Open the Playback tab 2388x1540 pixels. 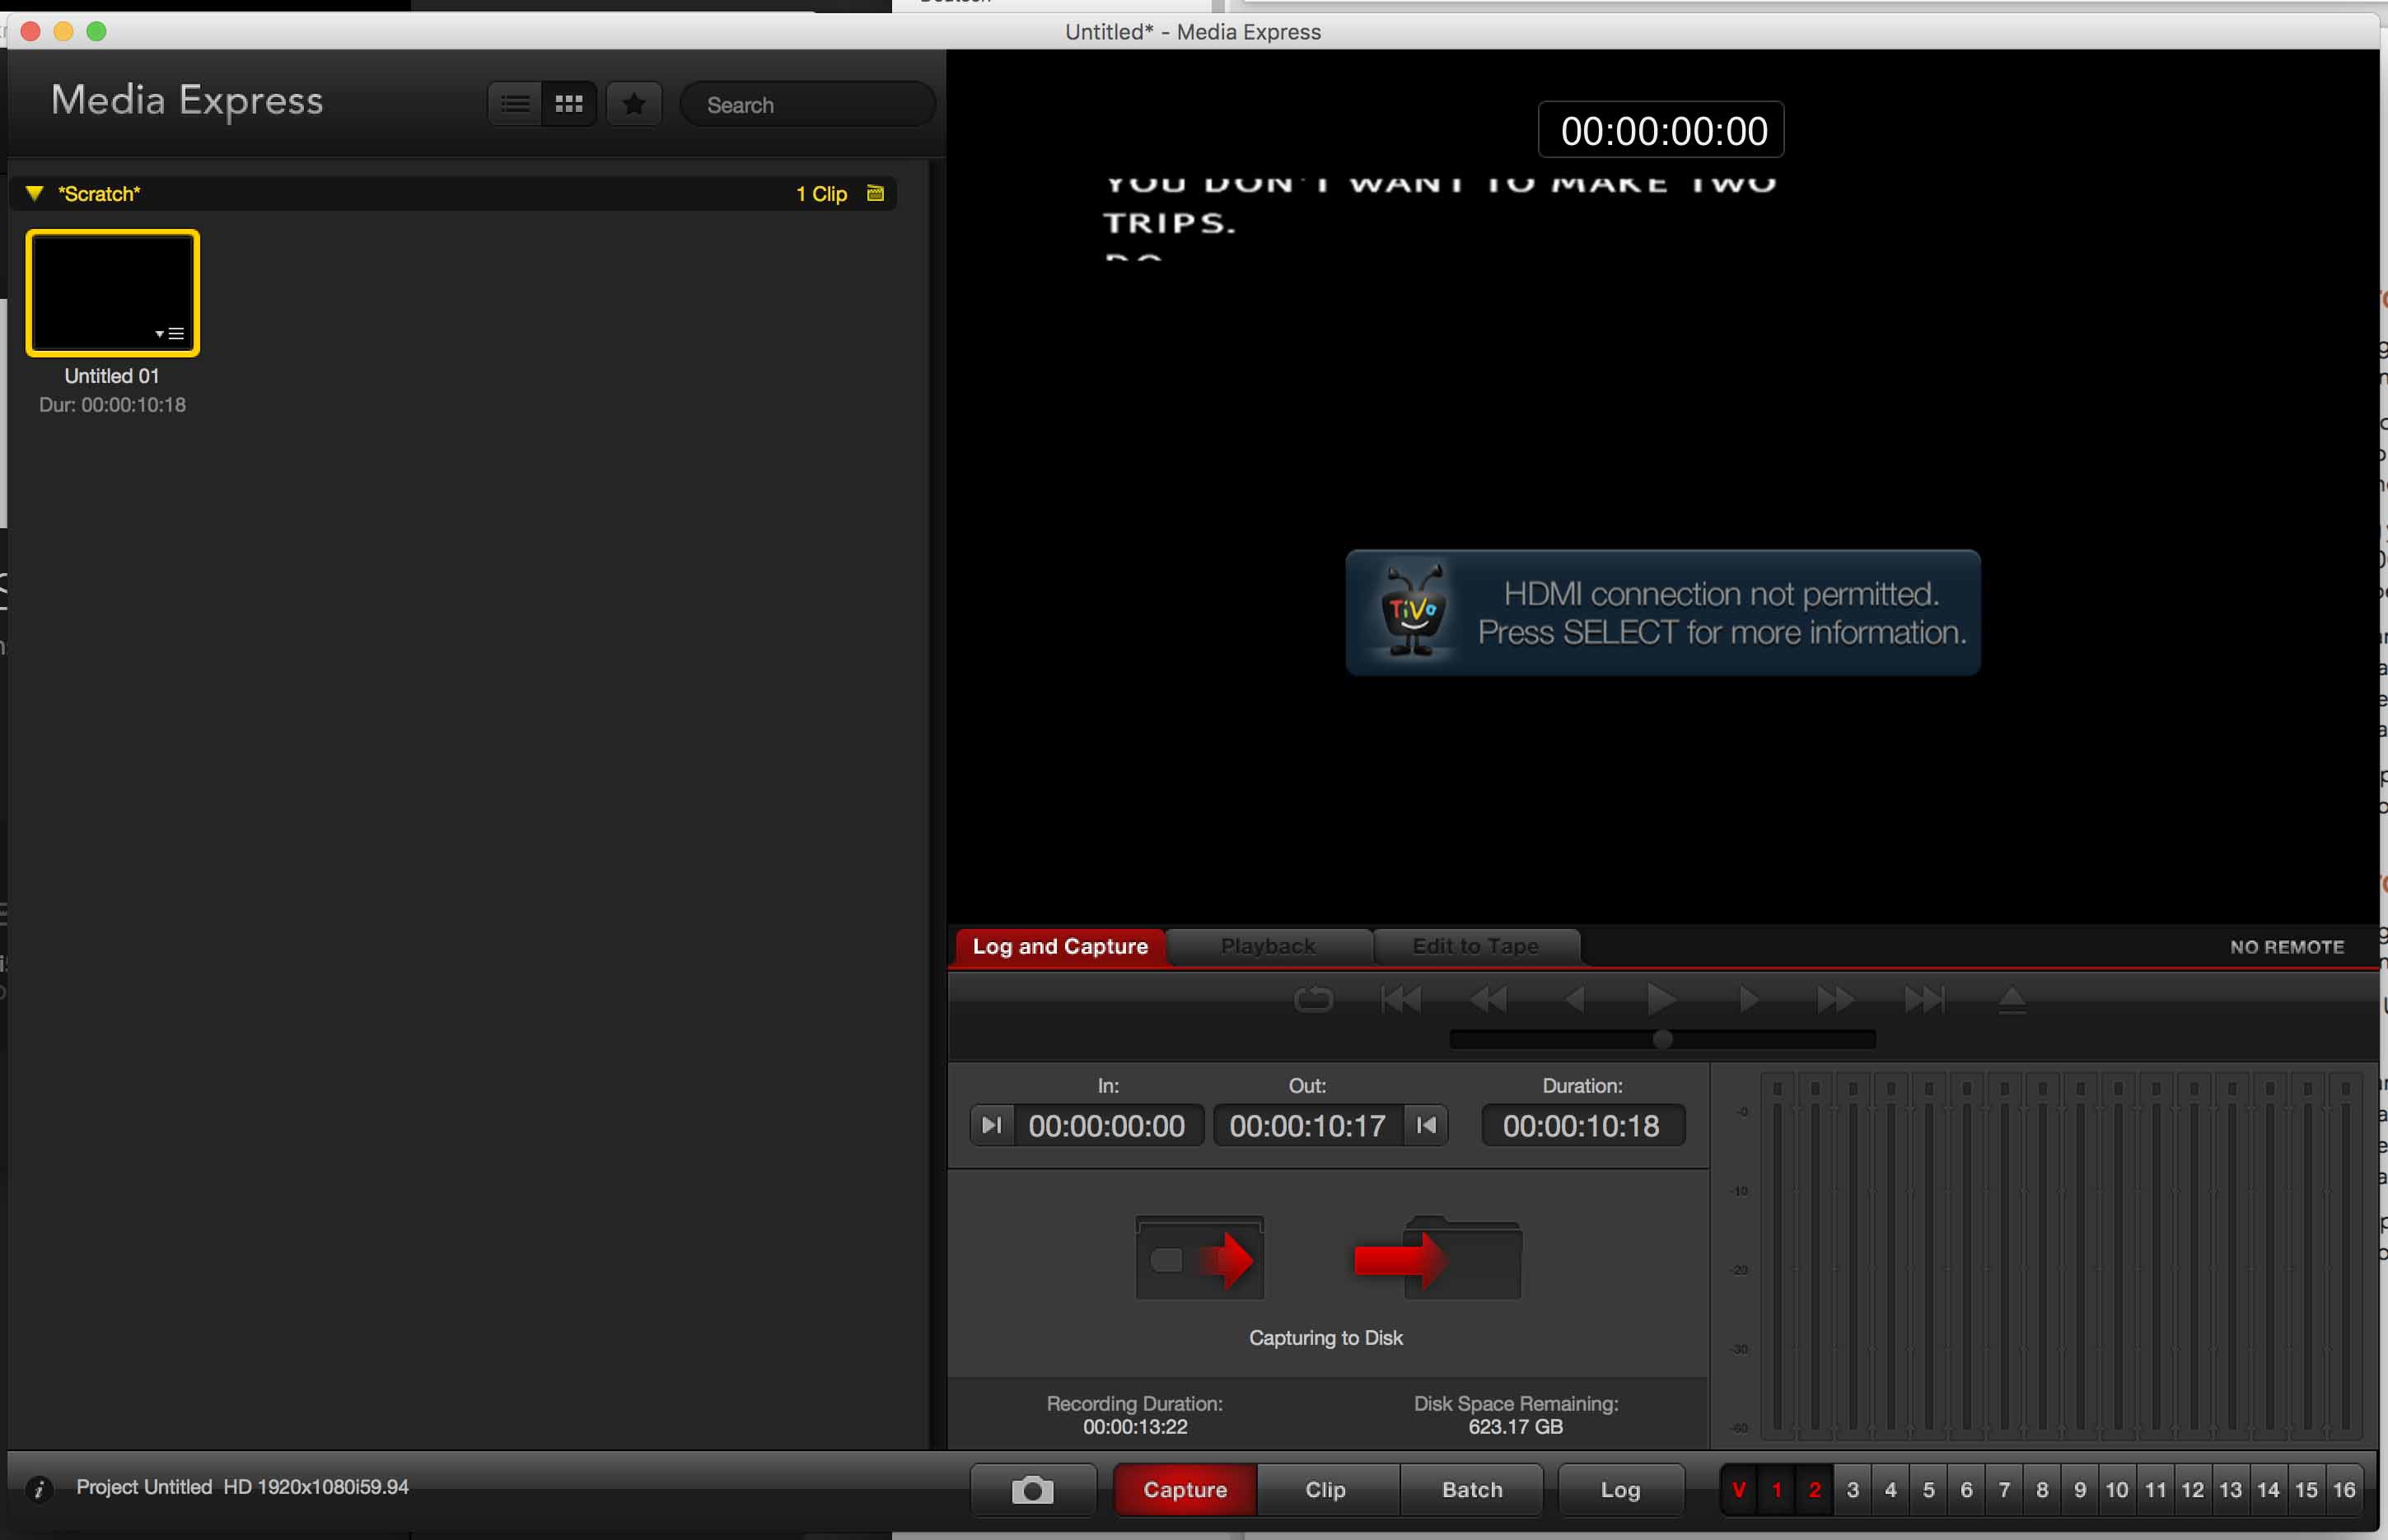[1268, 946]
